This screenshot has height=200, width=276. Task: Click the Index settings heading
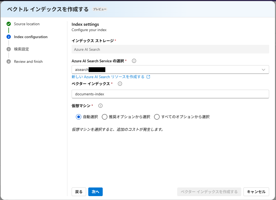pyautogui.click(x=85, y=24)
